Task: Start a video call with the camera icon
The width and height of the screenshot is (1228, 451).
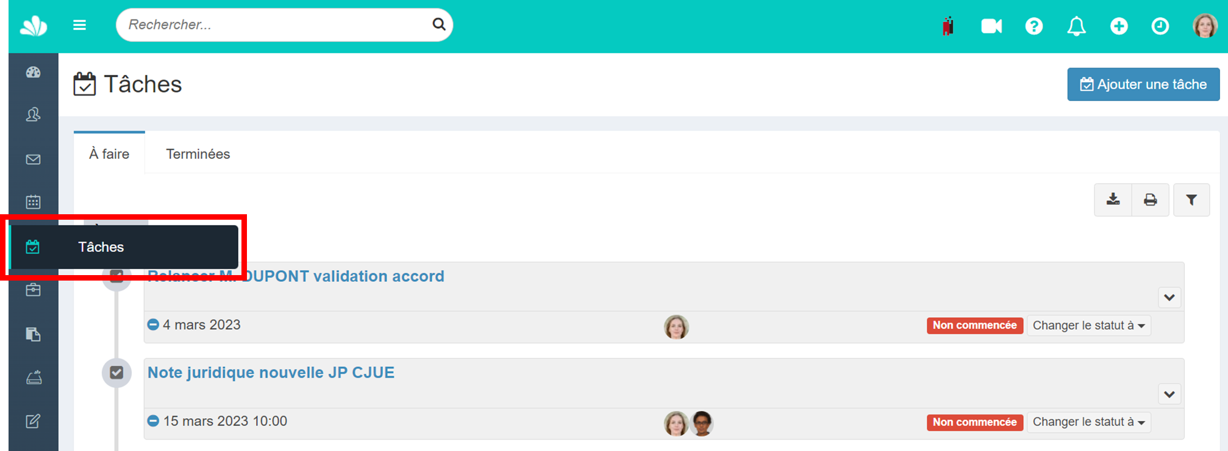Action: 991,26
